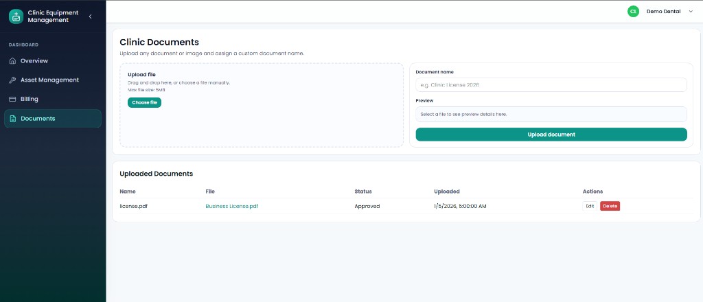Click the Demo Dental account name
The image size is (703, 302).
(x=664, y=12)
